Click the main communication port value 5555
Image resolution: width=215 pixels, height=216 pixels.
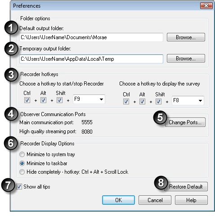pyautogui.click(x=87, y=122)
